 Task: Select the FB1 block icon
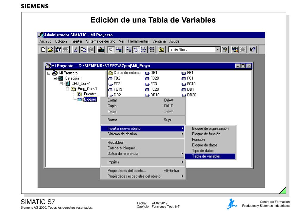point(184,73)
